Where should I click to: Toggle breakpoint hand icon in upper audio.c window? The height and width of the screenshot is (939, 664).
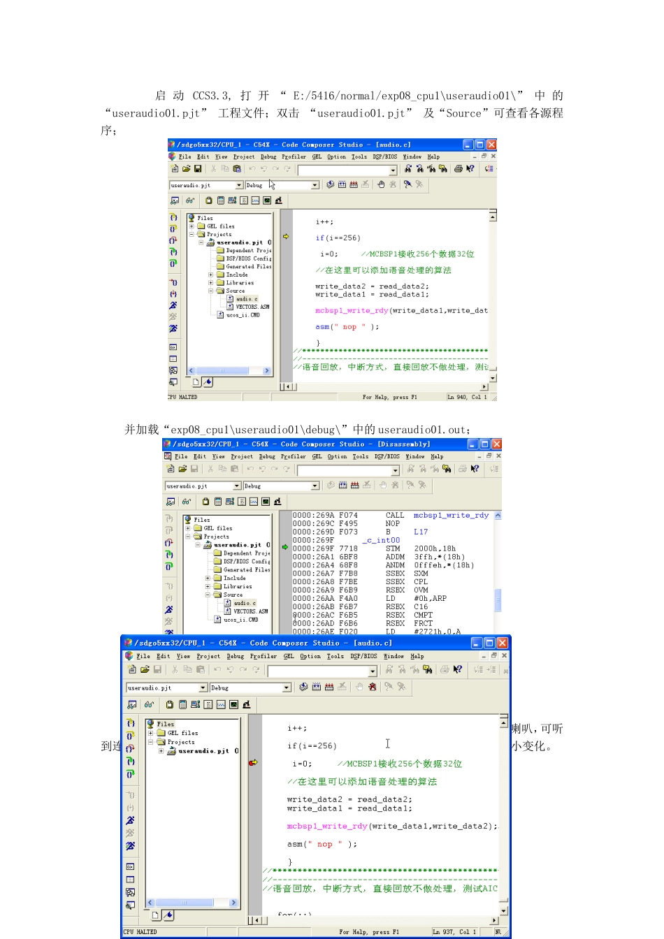tap(380, 184)
